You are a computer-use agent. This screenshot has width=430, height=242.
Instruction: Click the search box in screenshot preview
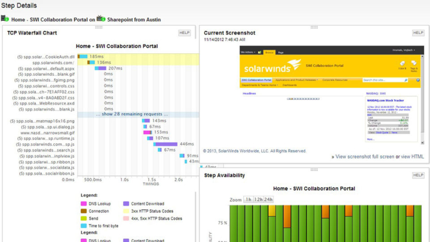click(385, 80)
